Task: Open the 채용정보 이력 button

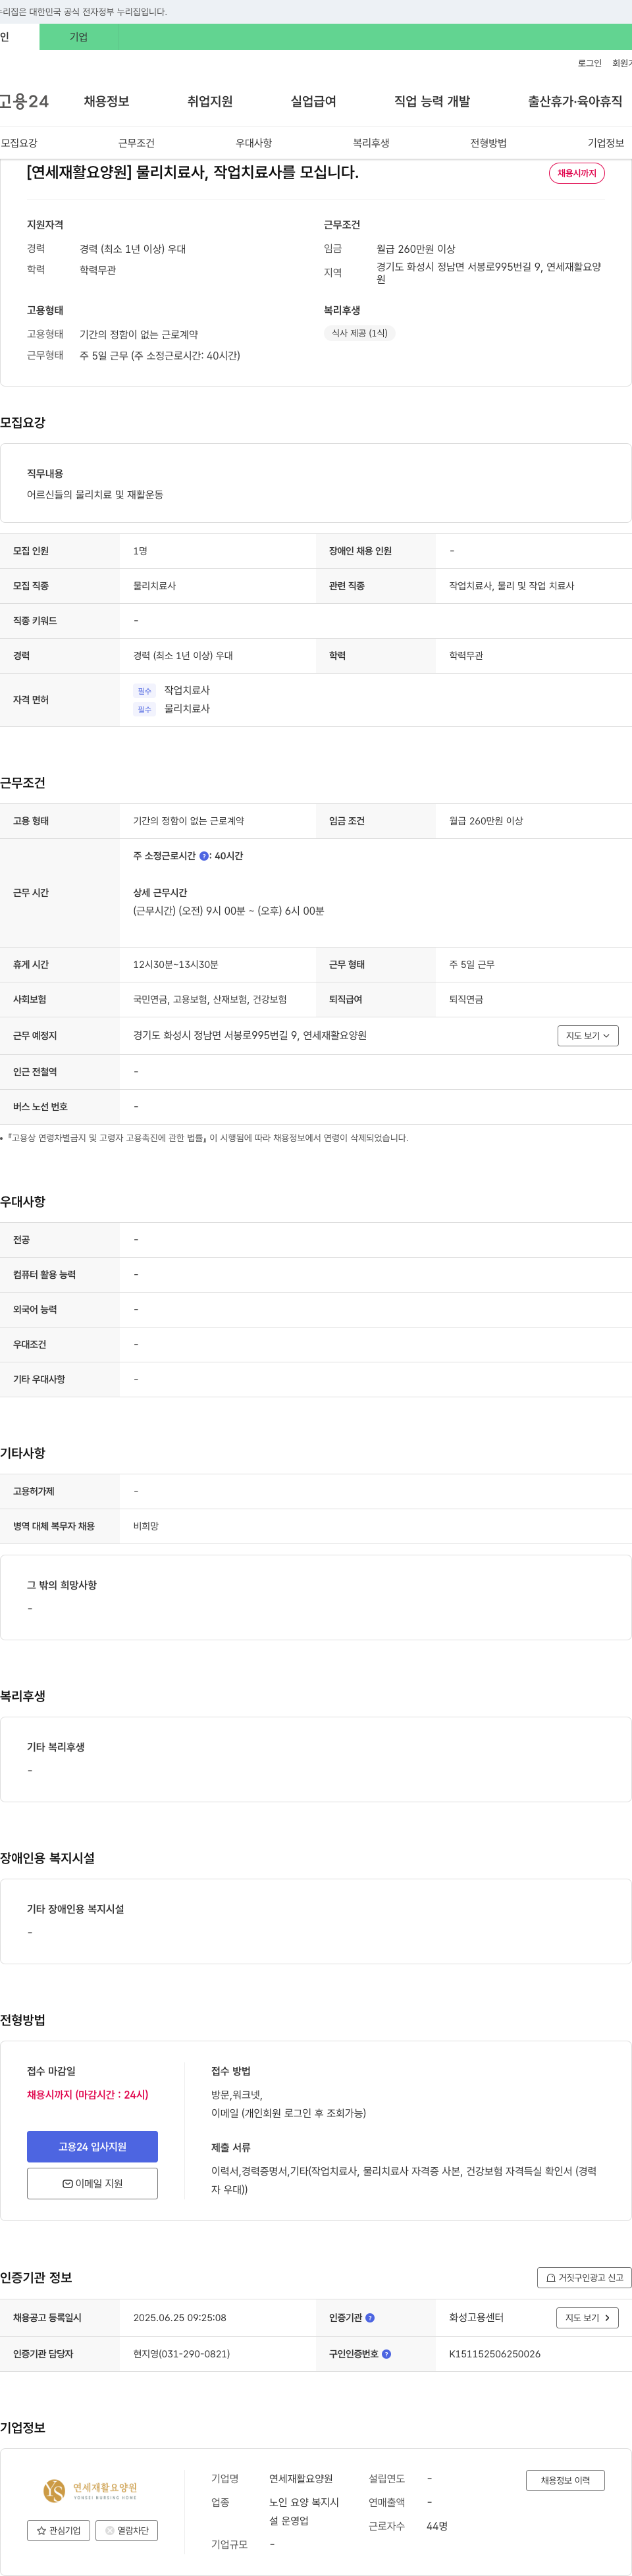Action: tap(565, 2480)
